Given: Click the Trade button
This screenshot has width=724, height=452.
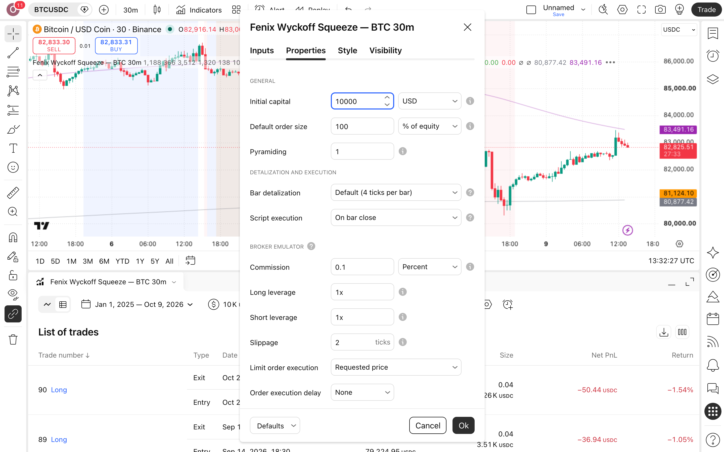Looking at the screenshot, I should [707, 10].
